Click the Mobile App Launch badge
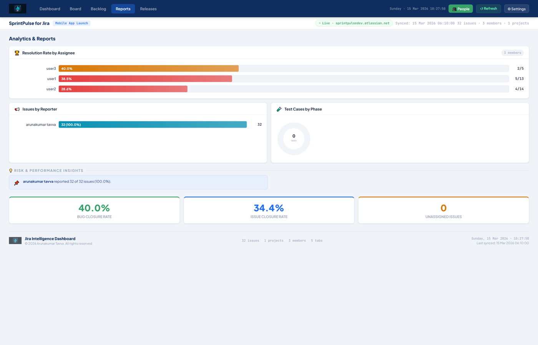 (x=71, y=23)
